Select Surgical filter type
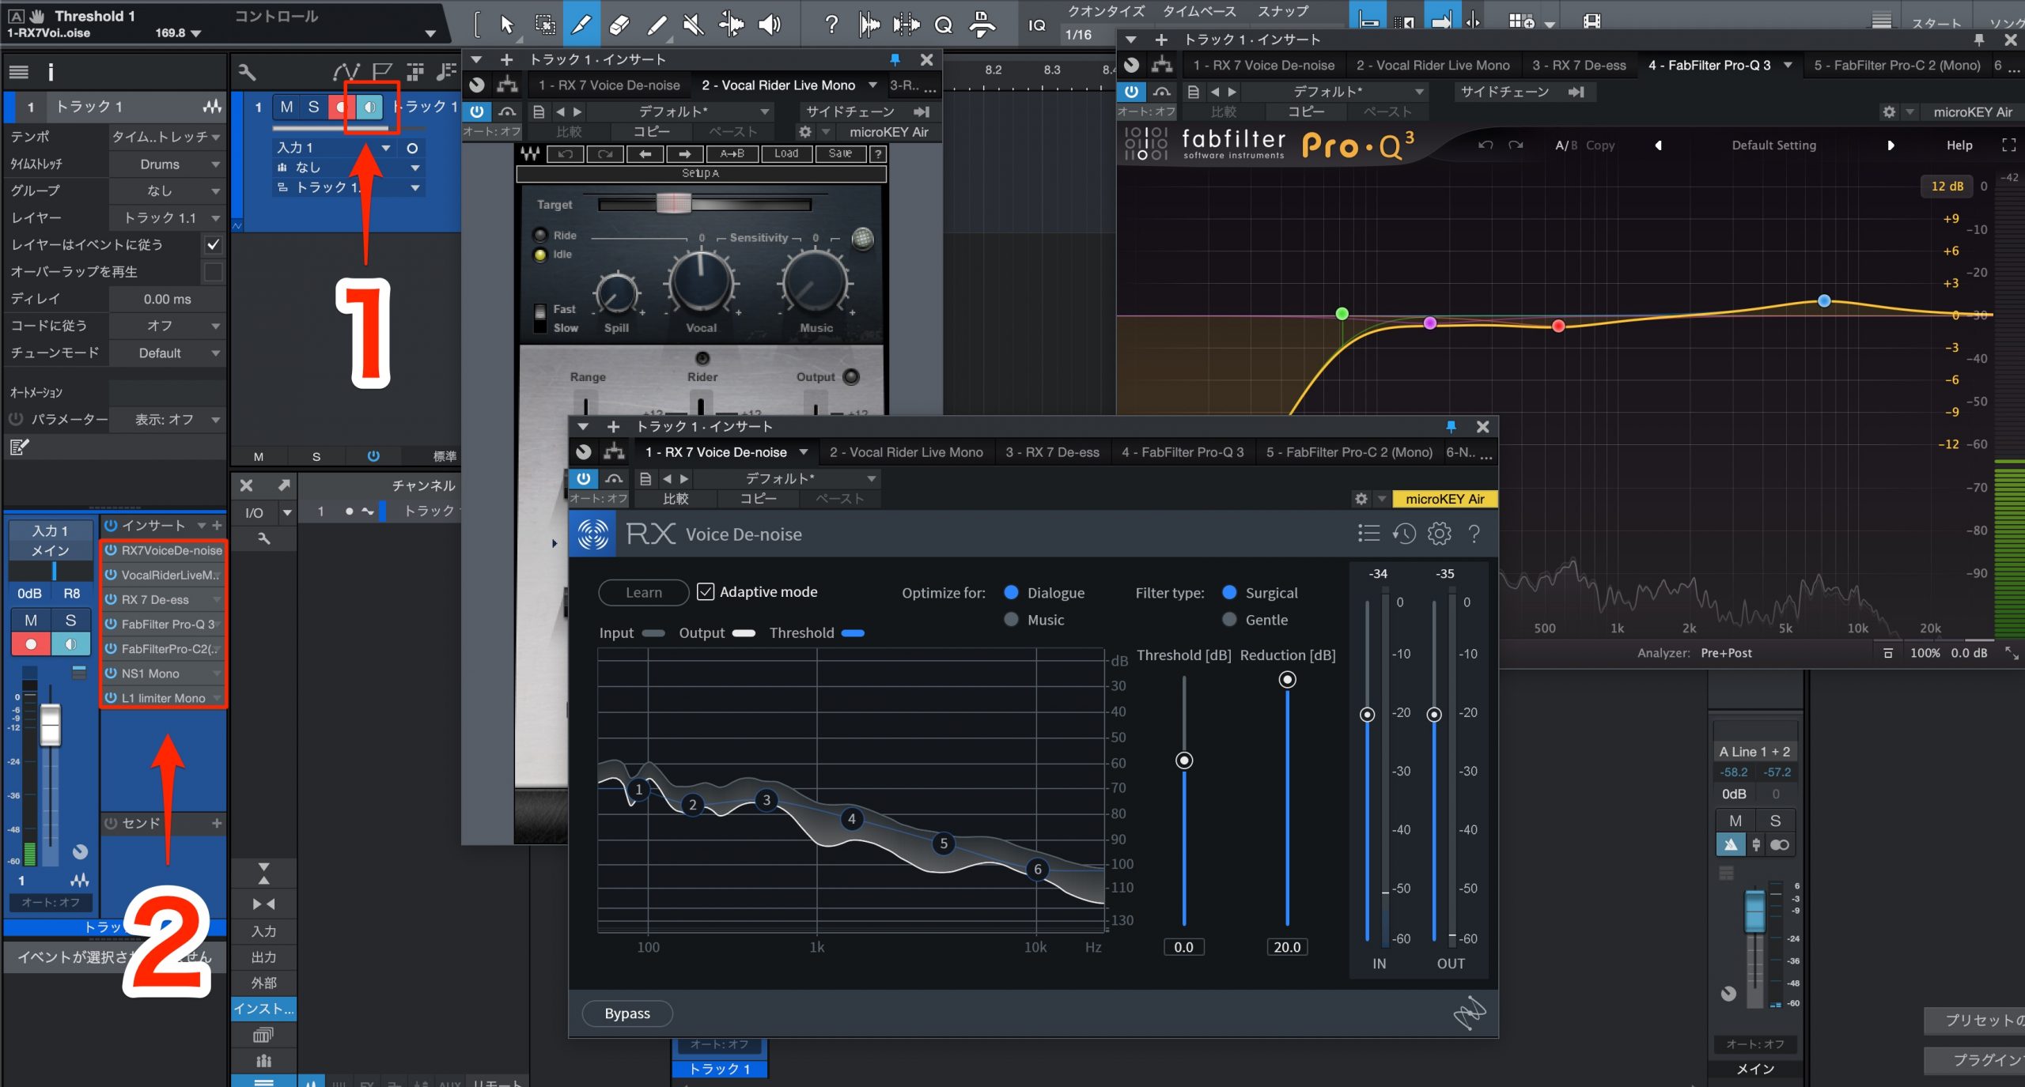Image resolution: width=2025 pixels, height=1087 pixels. click(x=1229, y=592)
